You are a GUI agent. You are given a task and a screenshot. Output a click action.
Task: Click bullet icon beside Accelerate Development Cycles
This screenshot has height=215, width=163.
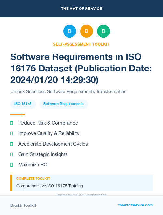point(12,144)
